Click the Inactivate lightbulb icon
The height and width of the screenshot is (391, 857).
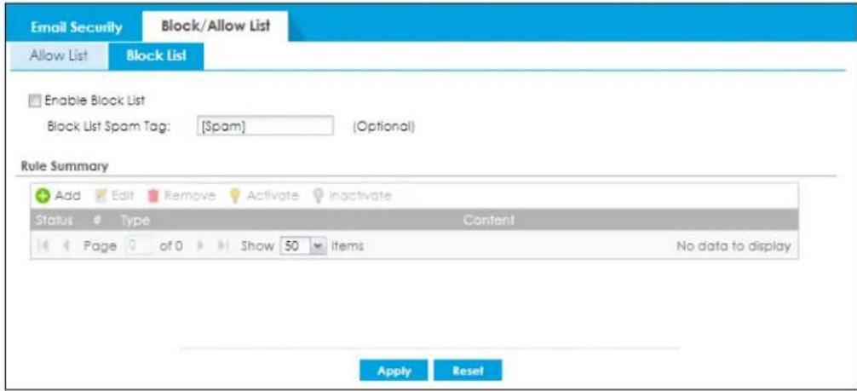point(318,196)
